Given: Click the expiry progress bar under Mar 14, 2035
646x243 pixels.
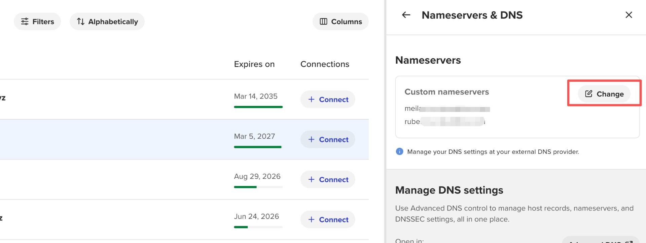Looking at the screenshot, I should 258,107.
